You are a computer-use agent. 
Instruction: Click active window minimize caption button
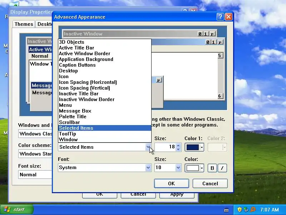208,42
